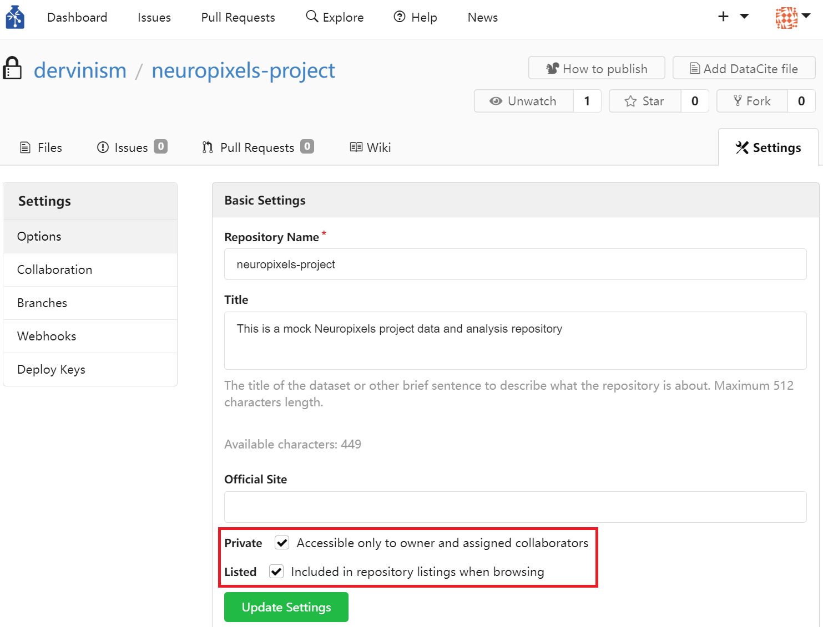Click the Fork icon button
The image size is (823, 627).
tap(752, 101)
